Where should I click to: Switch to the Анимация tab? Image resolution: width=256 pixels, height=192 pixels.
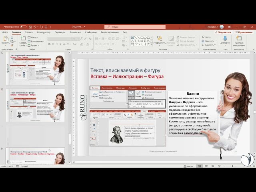pyautogui.click(x=75, y=32)
